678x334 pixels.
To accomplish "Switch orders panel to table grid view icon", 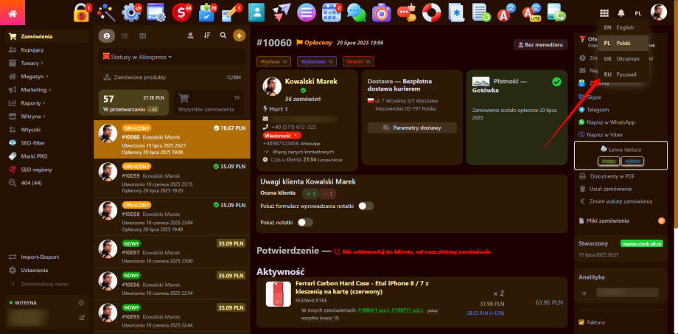I will coord(143,36).
